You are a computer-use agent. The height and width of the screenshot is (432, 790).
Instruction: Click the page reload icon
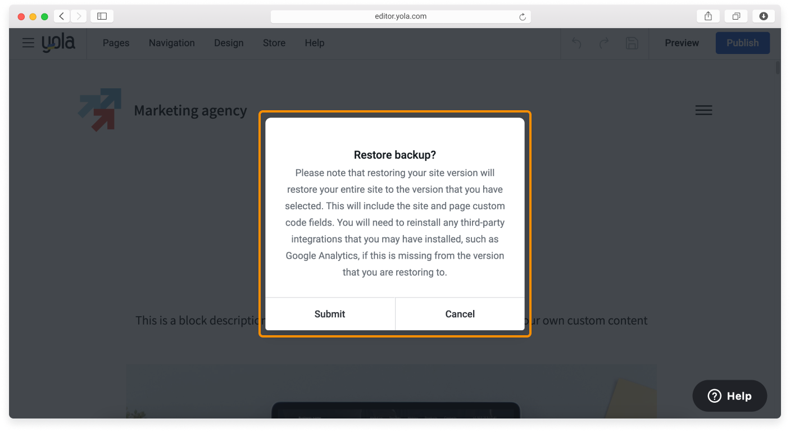point(523,16)
